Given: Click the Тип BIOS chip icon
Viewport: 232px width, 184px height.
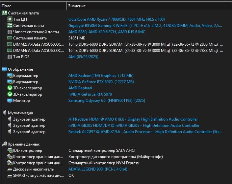Looking at the screenshot, I should 10,57.
